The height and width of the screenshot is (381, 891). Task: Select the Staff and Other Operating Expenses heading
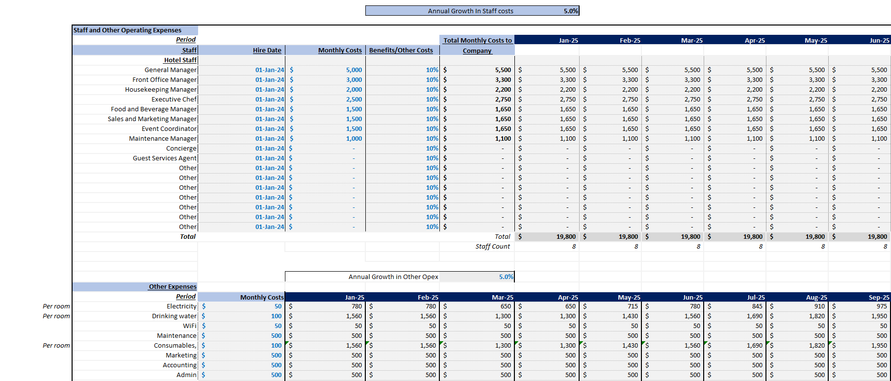[x=127, y=30]
